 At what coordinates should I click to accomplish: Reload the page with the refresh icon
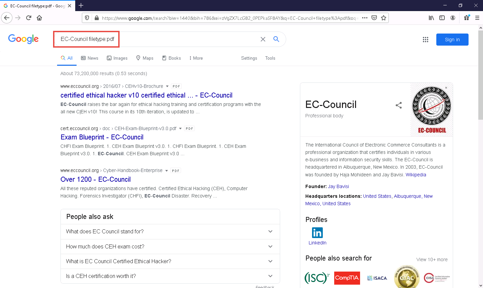point(29,18)
